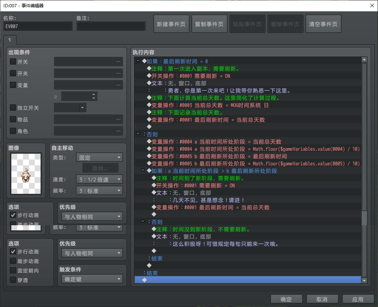
Task: Open the 速度 dropdown showing 3 : 1/2 倍速
Action: click(99, 179)
